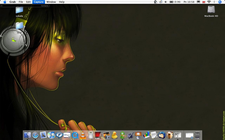Viewport: 225px width, 140px height.
Task: Open the Edit menu
Action: click(28, 2)
